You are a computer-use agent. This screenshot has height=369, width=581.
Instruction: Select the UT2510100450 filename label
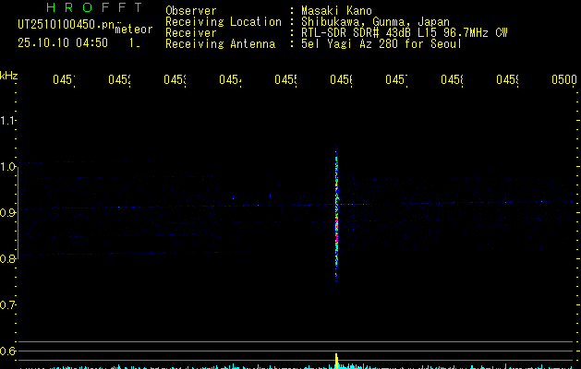point(63,25)
